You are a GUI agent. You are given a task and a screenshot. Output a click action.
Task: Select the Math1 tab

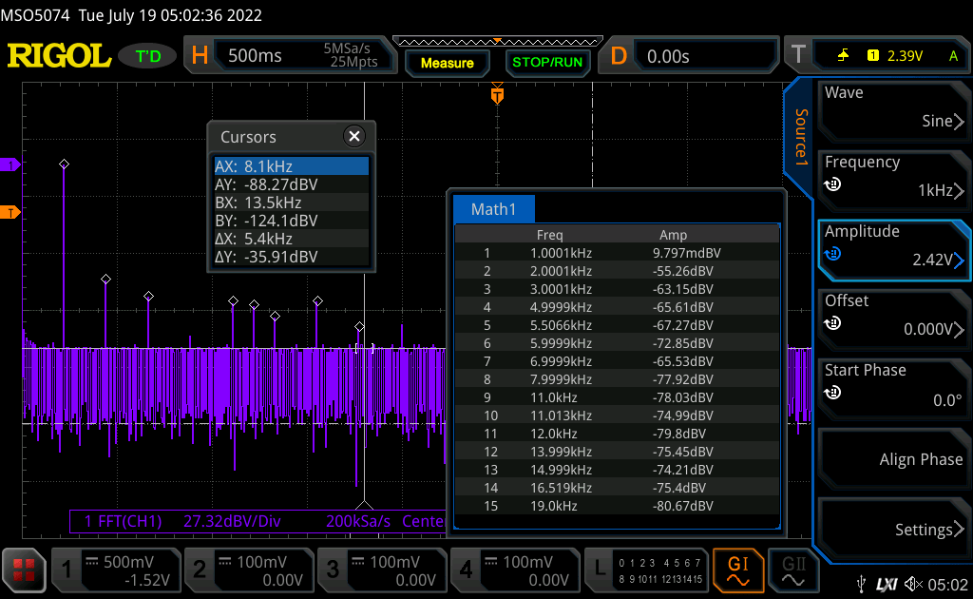(493, 209)
